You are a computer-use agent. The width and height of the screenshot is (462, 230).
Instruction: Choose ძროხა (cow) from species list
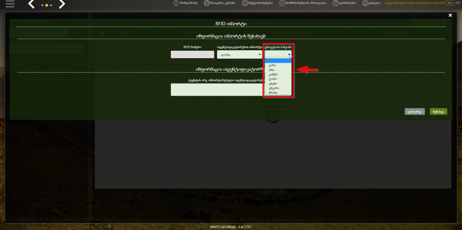278,93
